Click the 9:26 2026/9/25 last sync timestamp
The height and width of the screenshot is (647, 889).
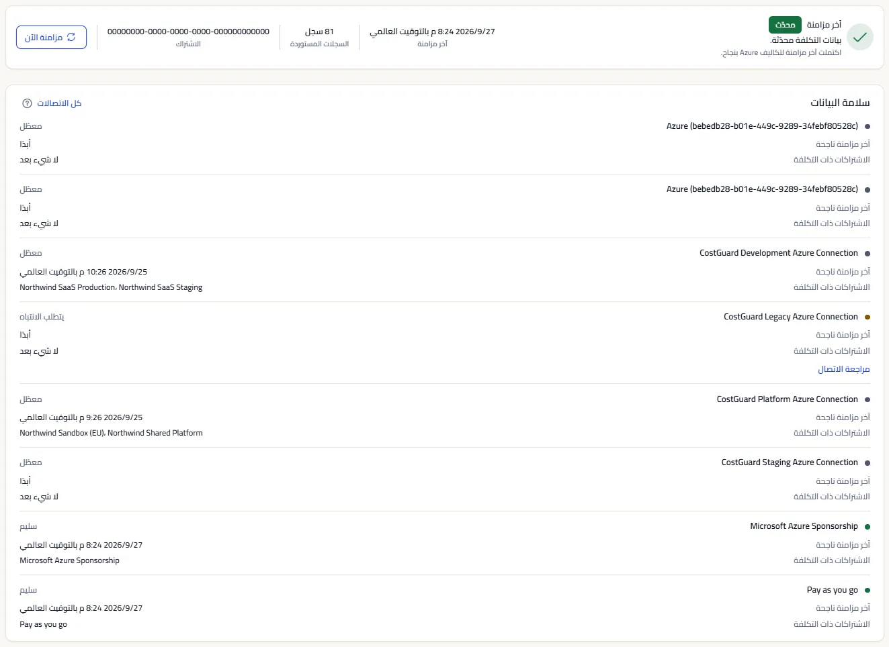click(x=81, y=417)
